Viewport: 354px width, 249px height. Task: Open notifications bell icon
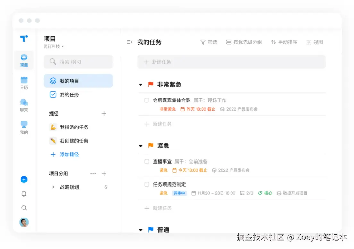point(24,194)
